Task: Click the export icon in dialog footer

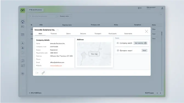Action: coord(37,73)
